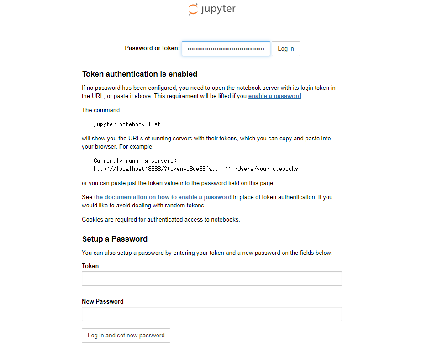This screenshot has width=432, height=351.
Task: Click the Token authentication is enabled heading
Action: tap(140, 74)
